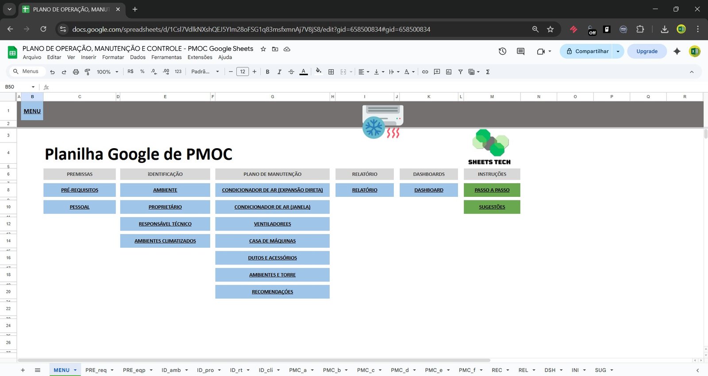The image size is (708, 376).
Task: Open the Compartilhar dropdown arrow
Action: [x=618, y=51]
